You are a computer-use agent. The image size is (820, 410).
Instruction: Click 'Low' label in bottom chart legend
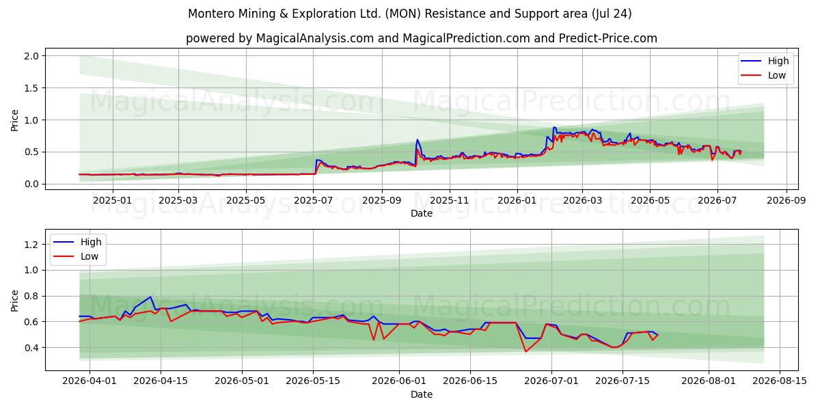[90, 256]
